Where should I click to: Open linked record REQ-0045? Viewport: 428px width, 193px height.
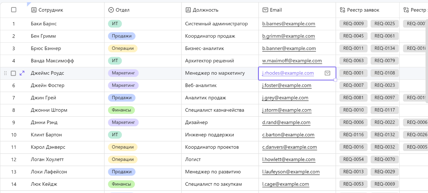tap(353, 36)
